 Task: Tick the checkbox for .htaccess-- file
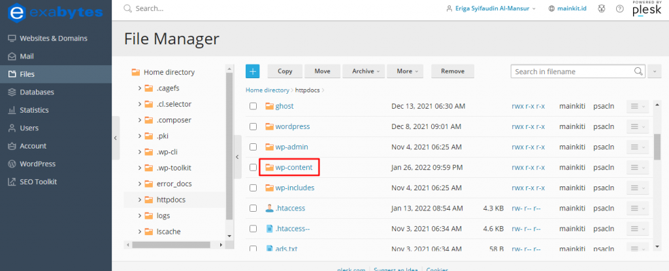253,229
